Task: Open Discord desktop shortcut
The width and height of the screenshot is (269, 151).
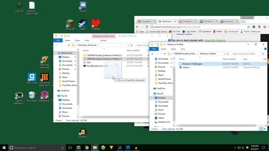Action: pyautogui.click(x=83, y=7)
